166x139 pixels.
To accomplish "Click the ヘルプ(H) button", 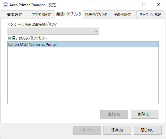I will [87, 130].
